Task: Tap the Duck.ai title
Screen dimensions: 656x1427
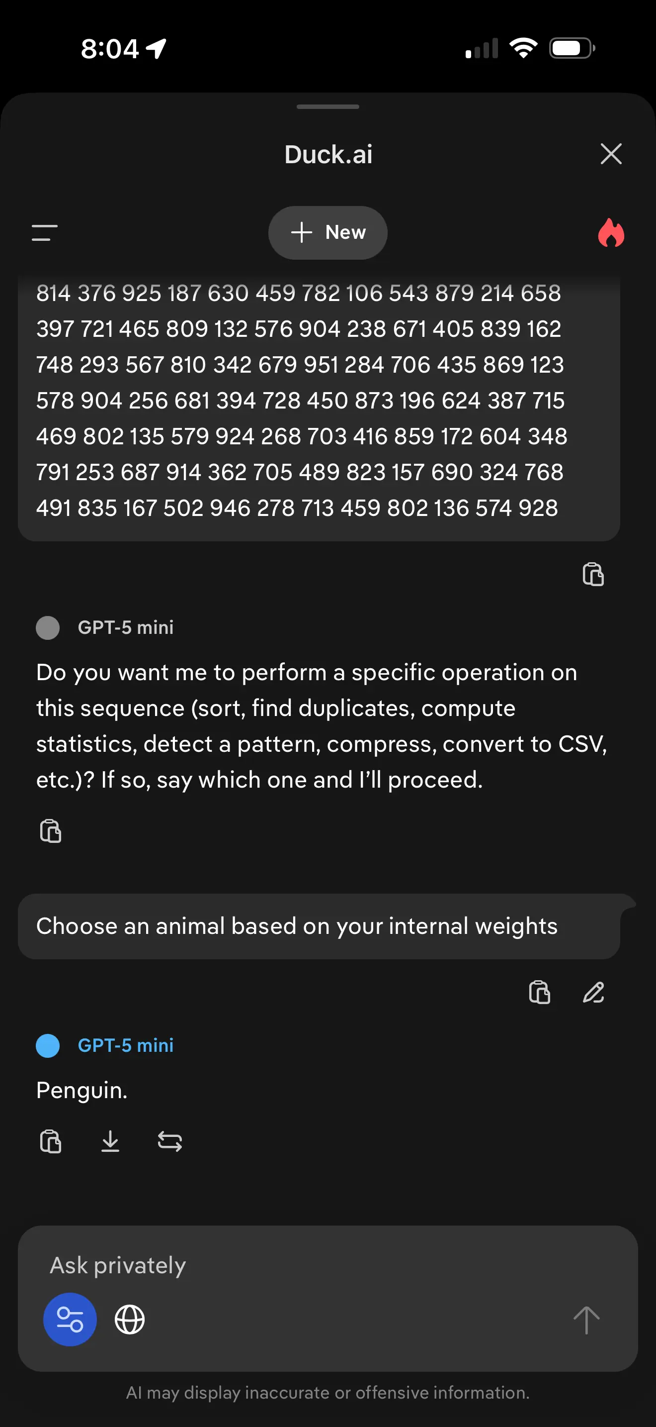Action: pyautogui.click(x=328, y=155)
